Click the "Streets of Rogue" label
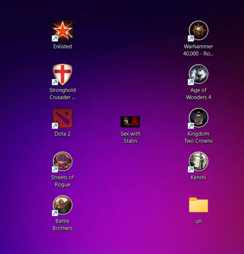Viewport: 244px width, 254px height. [63, 181]
